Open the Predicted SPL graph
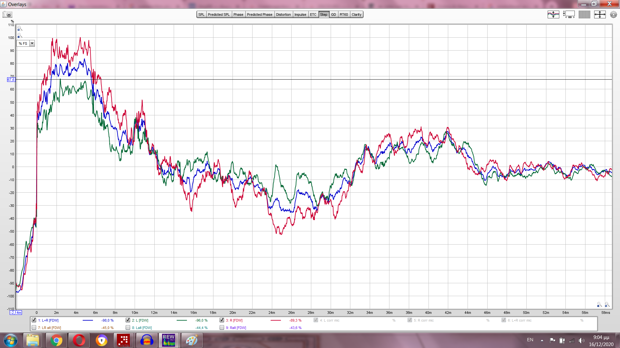The width and height of the screenshot is (620, 348). tap(219, 15)
